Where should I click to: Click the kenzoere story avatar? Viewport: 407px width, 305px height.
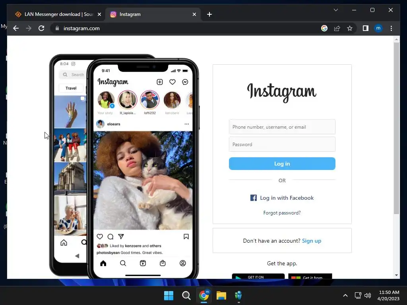(x=172, y=100)
